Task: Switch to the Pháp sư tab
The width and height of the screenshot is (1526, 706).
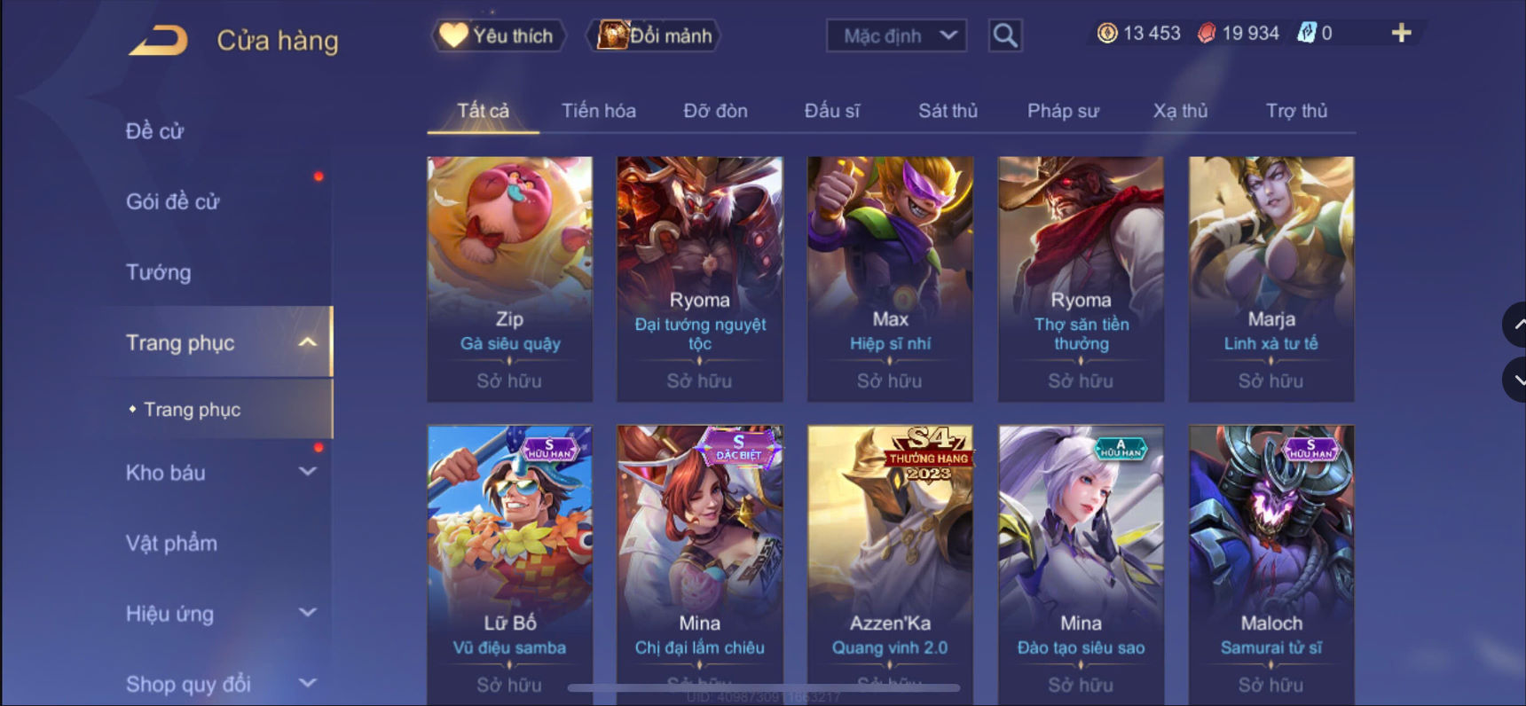Action: coord(1063,111)
